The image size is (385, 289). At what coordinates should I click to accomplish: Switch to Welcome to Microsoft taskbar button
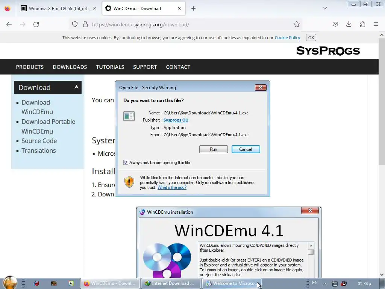(232, 283)
